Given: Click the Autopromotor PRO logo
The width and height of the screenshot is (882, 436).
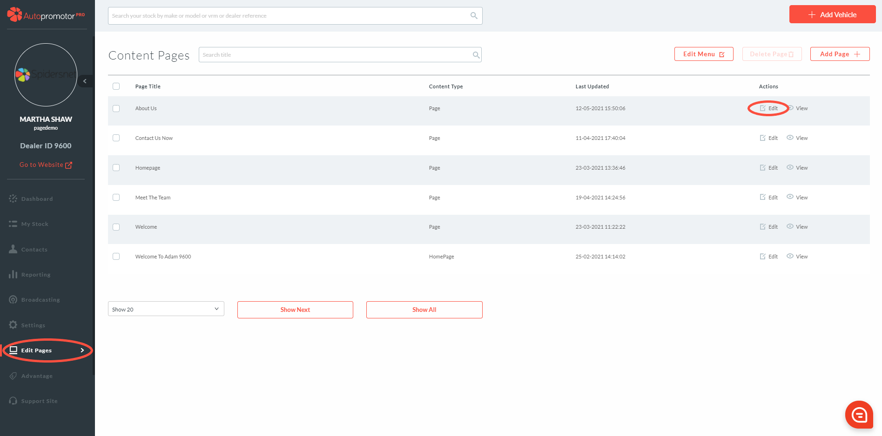Looking at the screenshot, I should point(46,15).
